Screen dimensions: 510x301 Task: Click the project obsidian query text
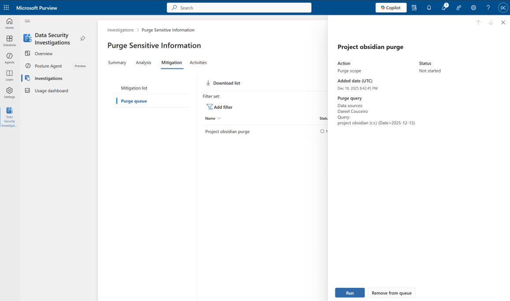click(x=376, y=123)
